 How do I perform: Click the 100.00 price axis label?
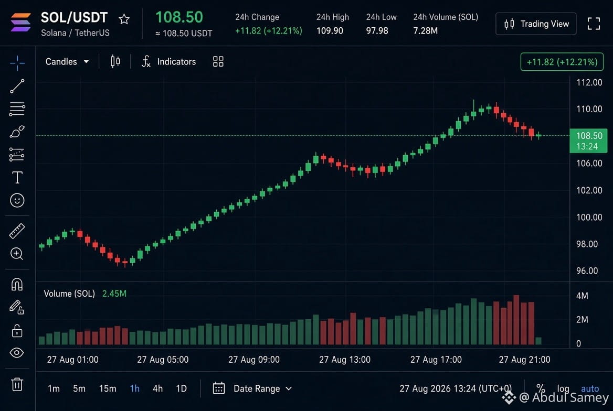pos(589,217)
